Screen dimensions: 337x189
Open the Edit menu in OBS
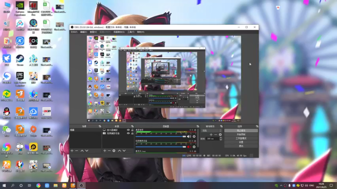(83, 32)
